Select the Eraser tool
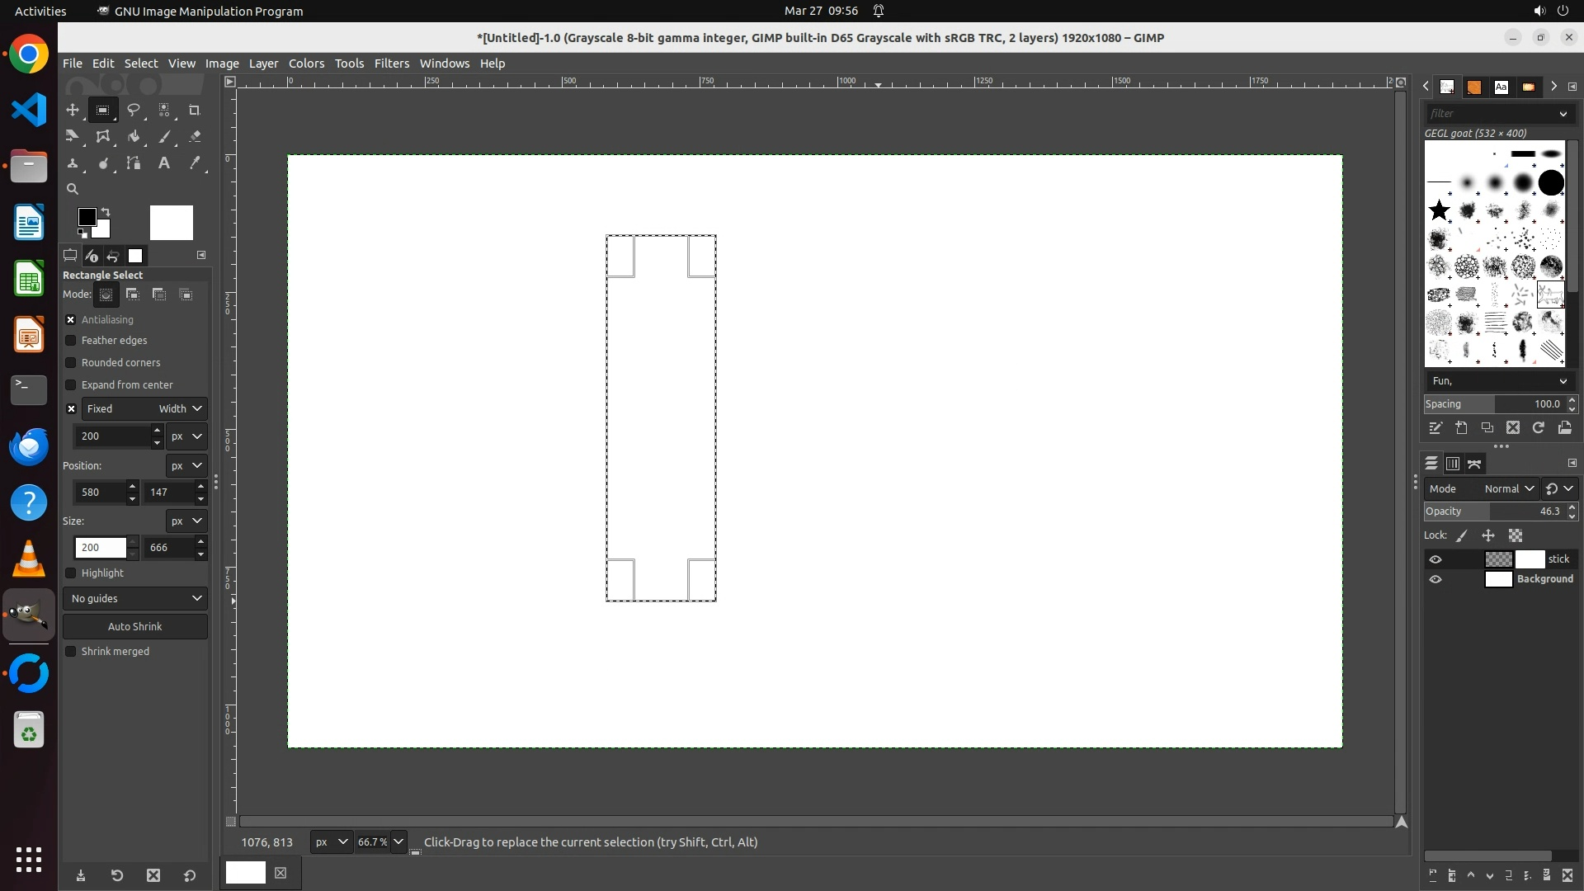Image resolution: width=1584 pixels, height=891 pixels. click(195, 137)
